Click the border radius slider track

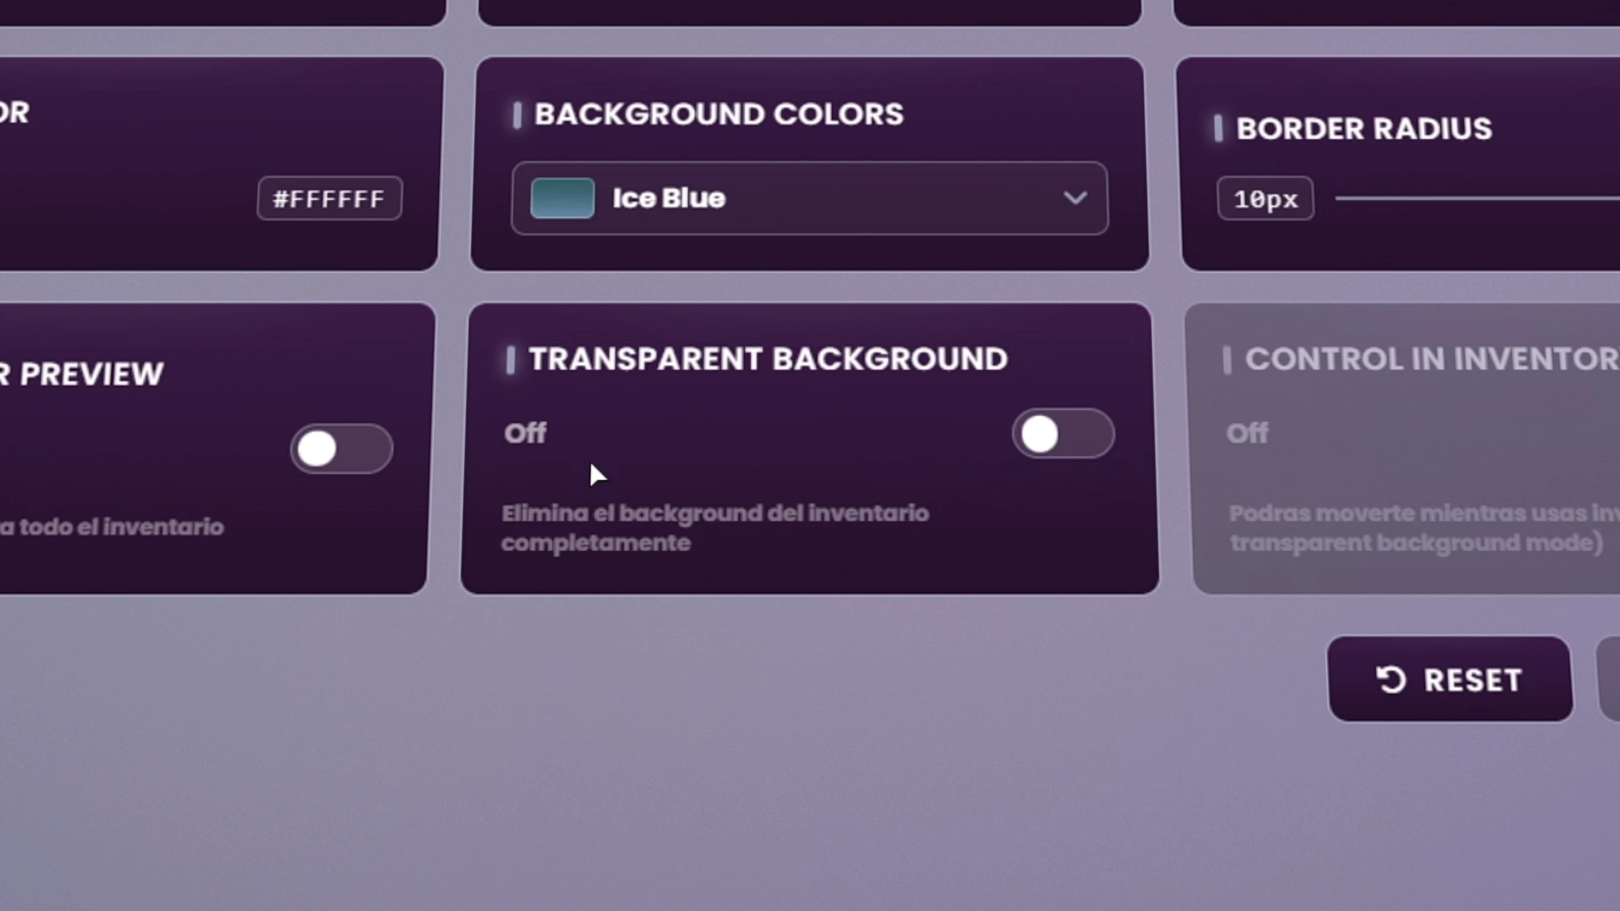(1478, 198)
